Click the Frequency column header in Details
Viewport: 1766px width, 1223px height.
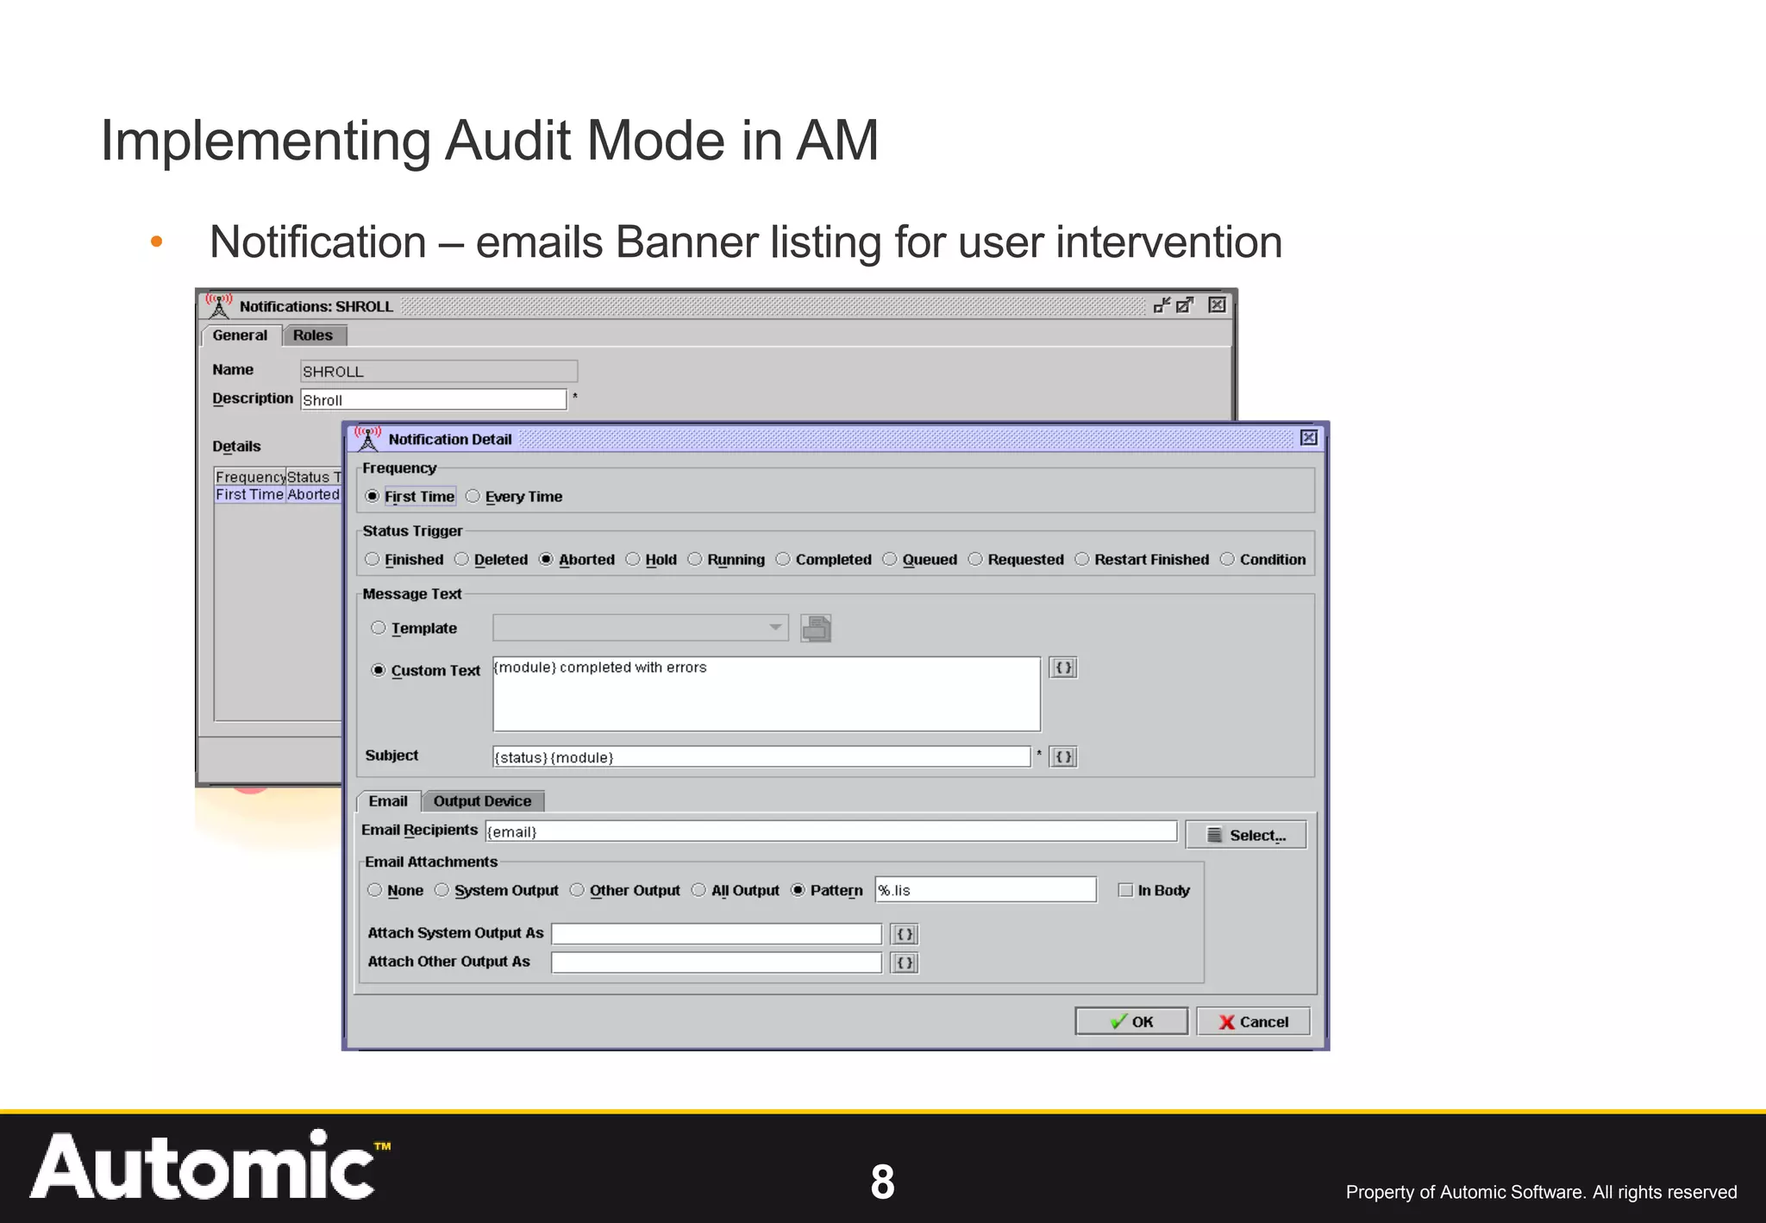[250, 477]
